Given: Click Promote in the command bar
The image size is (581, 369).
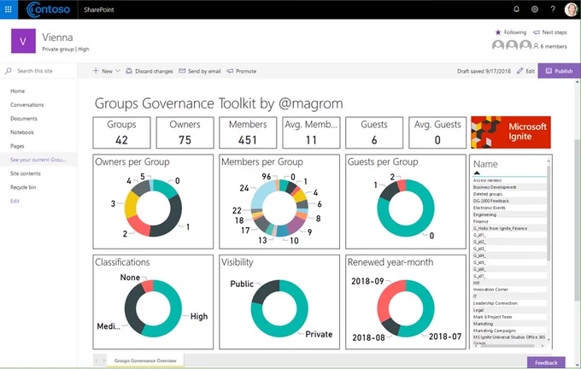Looking at the screenshot, I should (x=242, y=71).
